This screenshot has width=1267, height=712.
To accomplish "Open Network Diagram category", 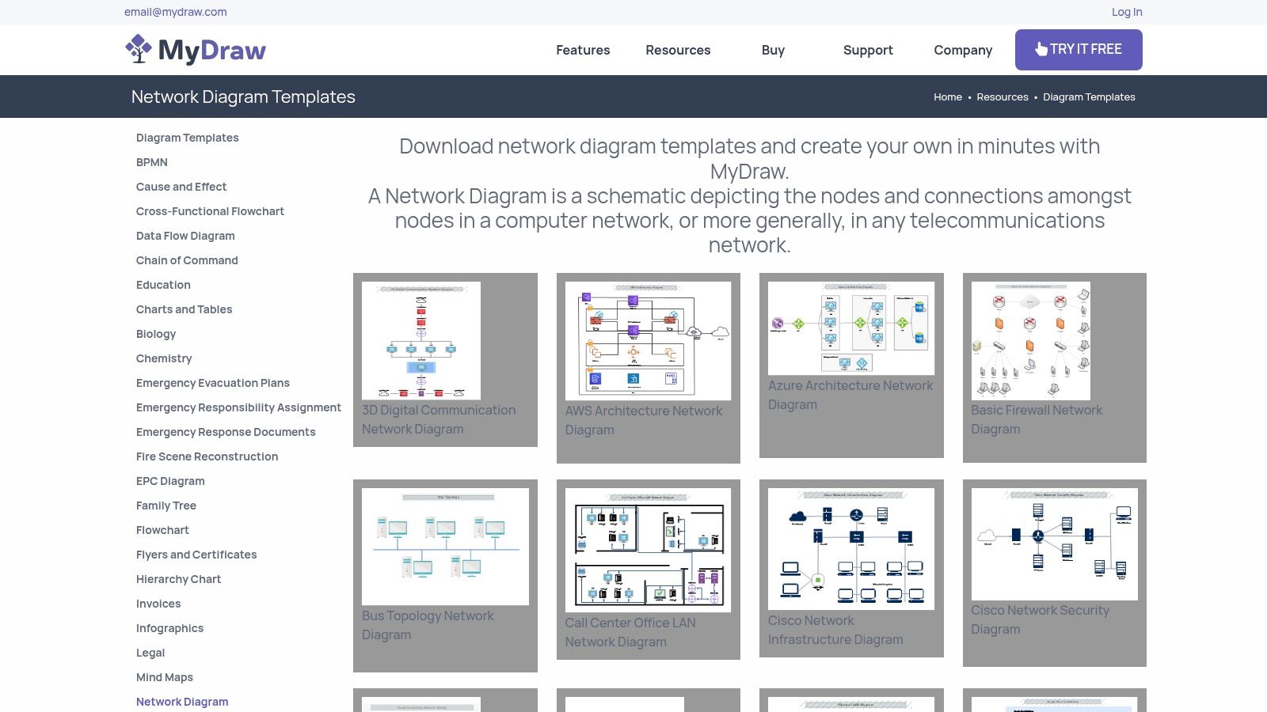I will pyautogui.click(x=182, y=702).
